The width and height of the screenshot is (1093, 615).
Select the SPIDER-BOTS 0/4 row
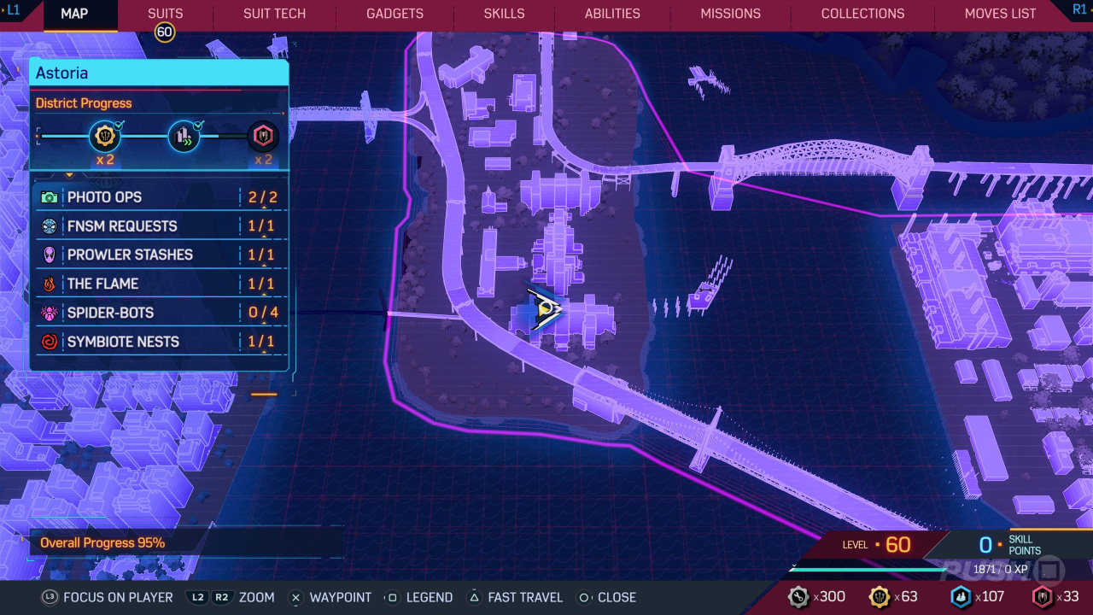(160, 313)
